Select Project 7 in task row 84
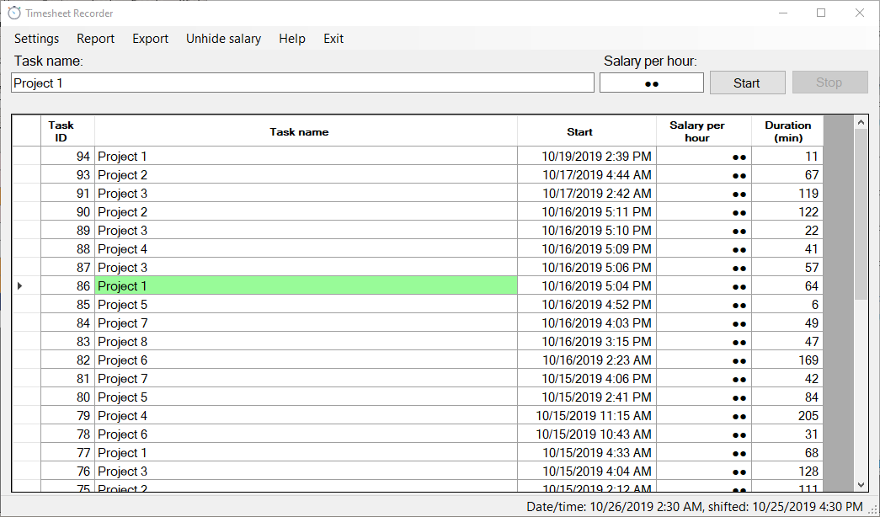Screen dimensions: 880x517 [306, 322]
